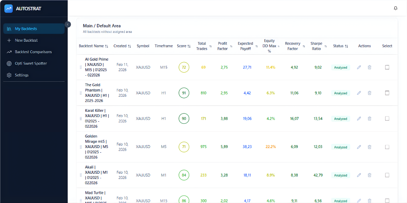The image size is (407, 203).
Task: Sort by Expected Payoff column
Action: click(x=248, y=46)
